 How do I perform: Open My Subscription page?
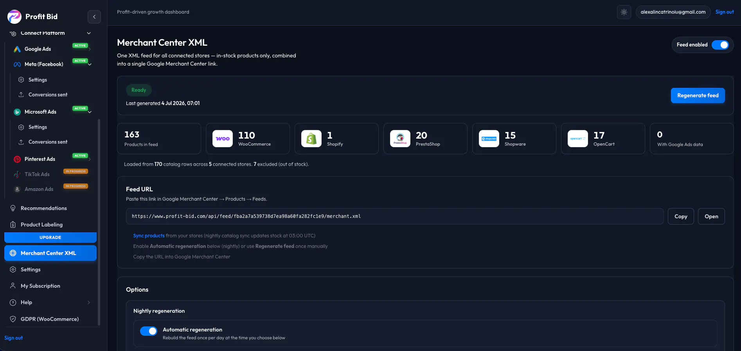tap(40, 286)
